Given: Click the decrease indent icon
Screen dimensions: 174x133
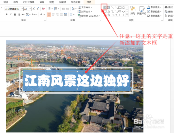Looking at the screenshot, I should click(63, 9).
